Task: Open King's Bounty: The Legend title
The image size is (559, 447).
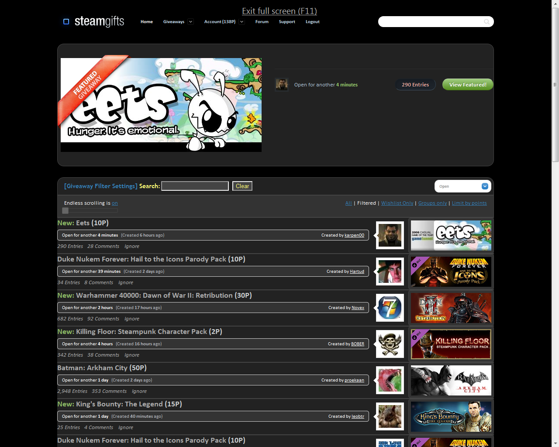Action: click(120, 404)
